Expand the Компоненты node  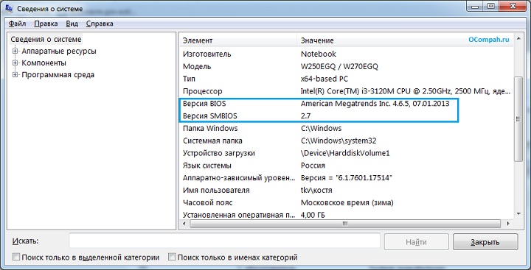point(15,63)
